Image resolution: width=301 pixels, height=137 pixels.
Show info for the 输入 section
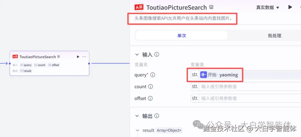[157, 55]
